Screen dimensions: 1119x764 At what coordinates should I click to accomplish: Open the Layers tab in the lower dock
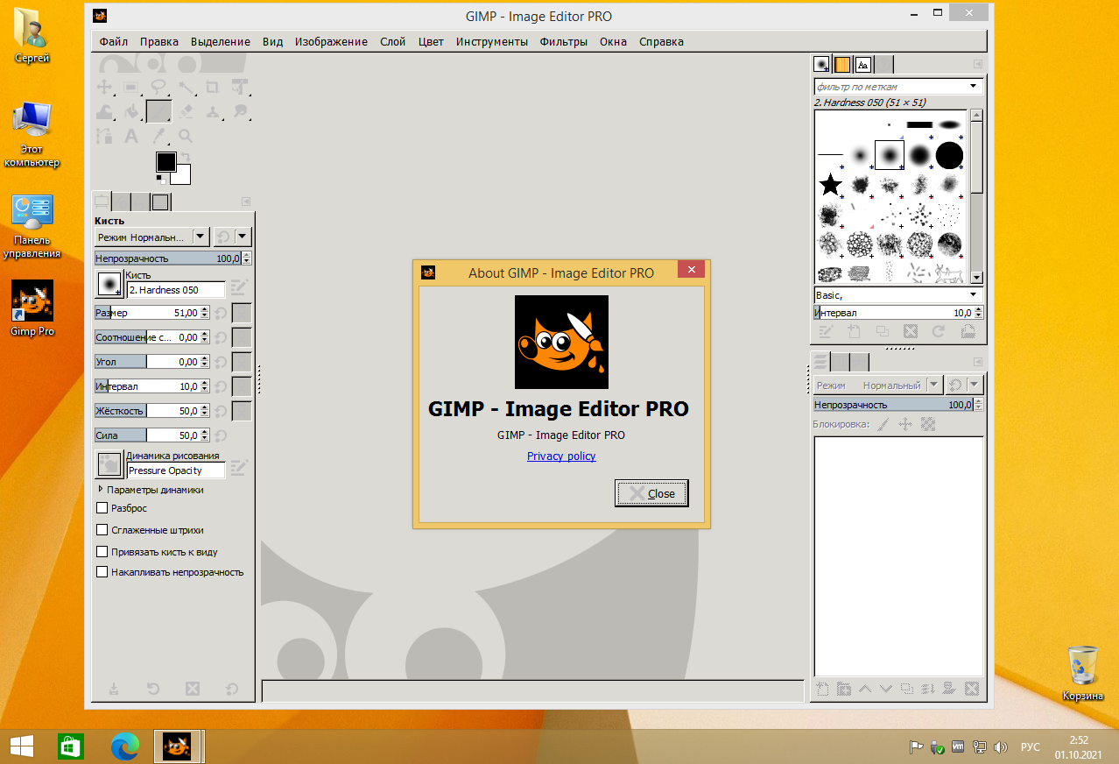pyautogui.click(x=820, y=361)
